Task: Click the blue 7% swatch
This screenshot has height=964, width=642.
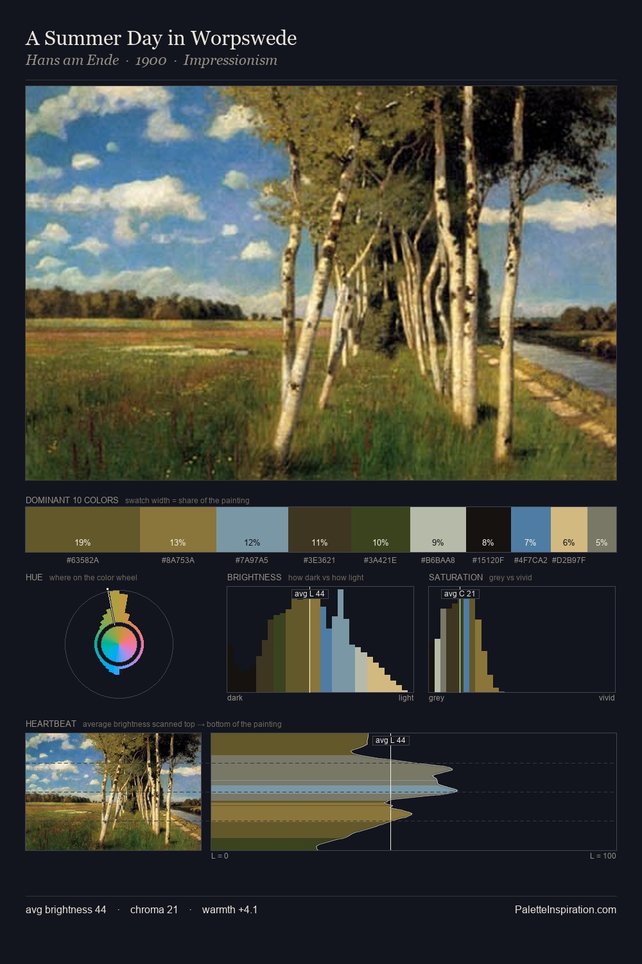Action: (x=531, y=530)
